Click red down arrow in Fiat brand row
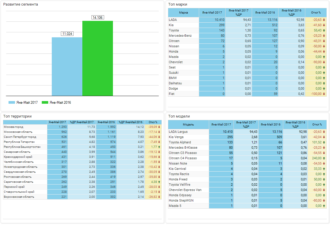The image size is (330, 233). (324, 94)
